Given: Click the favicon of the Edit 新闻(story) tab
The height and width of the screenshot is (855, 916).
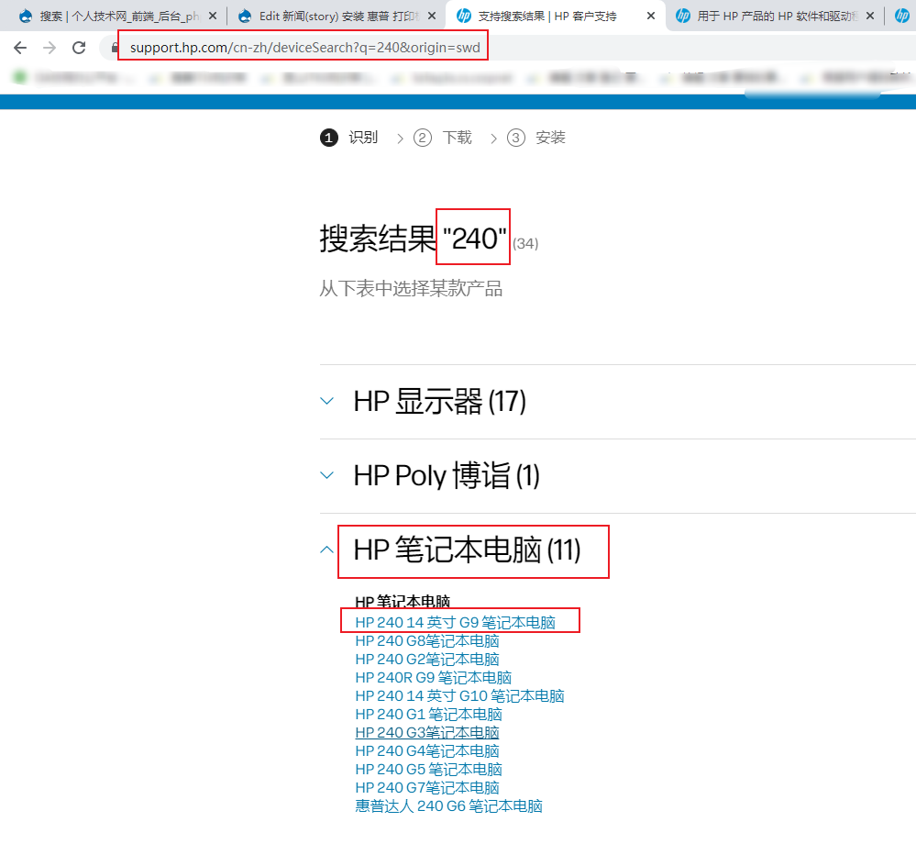Looking at the screenshot, I should pos(246,16).
